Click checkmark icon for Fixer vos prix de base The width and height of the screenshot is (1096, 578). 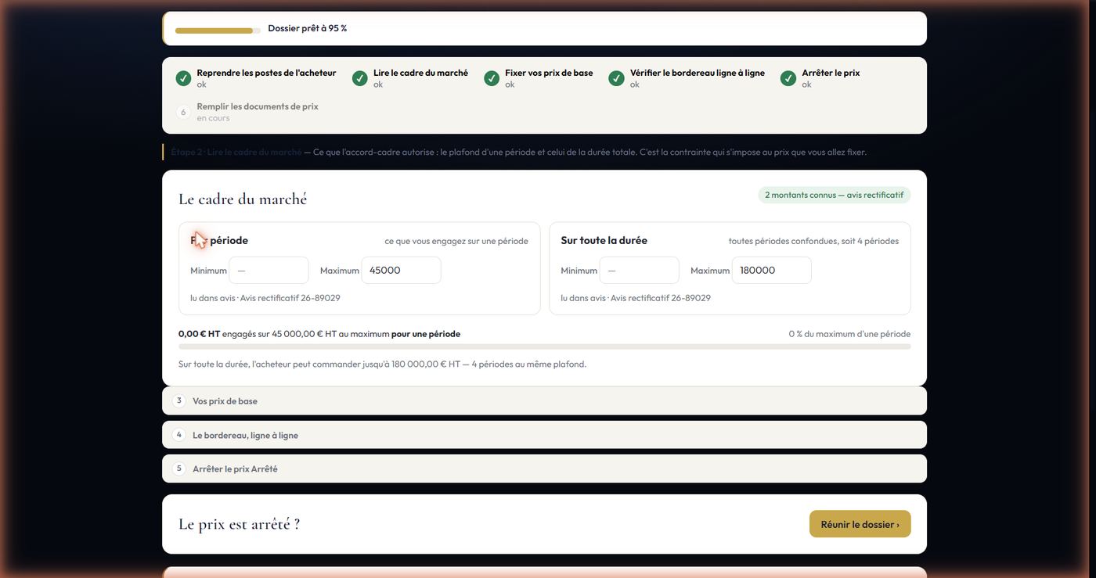tap(492, 78)
